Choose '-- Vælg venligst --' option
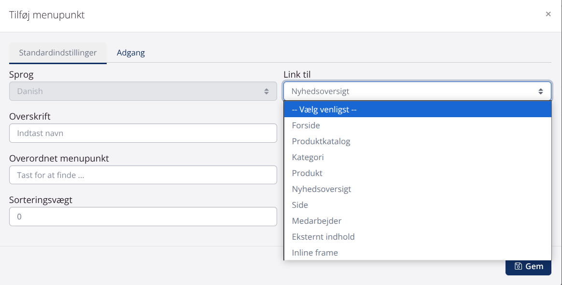The width and height of the screenshot is (562, 285). click(x=417, y=109)
